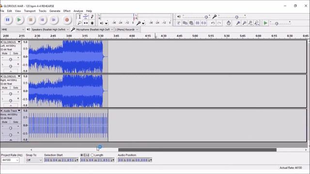Click the Fit Project zoom icon
Screen dimensions: 310x174
pos(257,23)
